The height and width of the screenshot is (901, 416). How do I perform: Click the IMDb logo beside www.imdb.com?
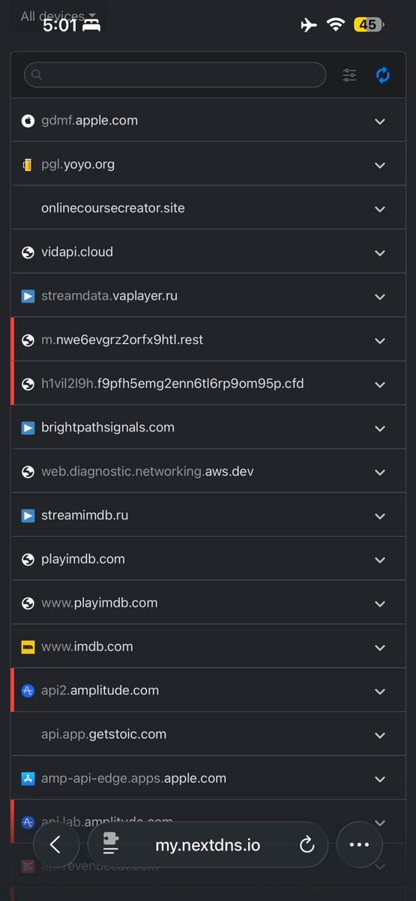pyautogui.click(x=28, y=646)
